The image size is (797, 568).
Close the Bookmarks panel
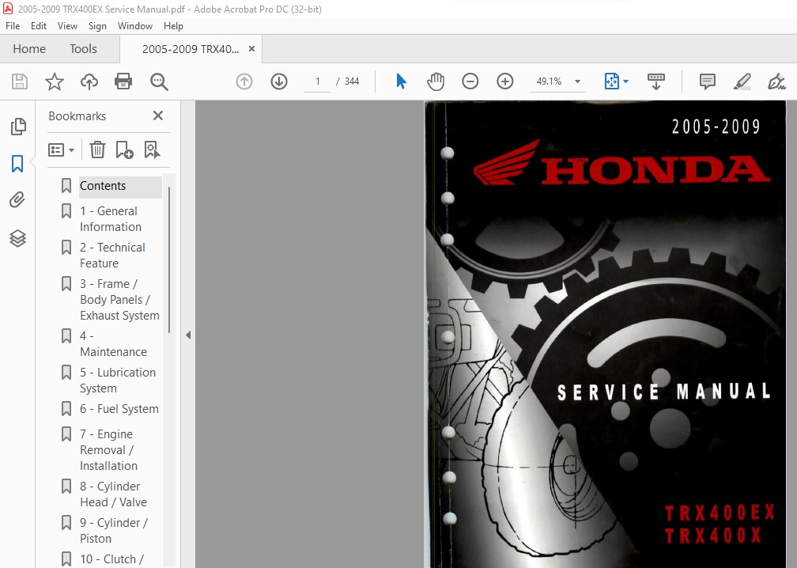pos(158,116)
